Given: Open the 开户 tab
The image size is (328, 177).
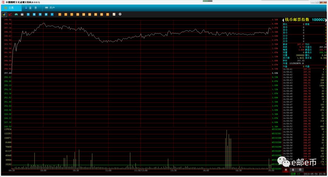Looking at the screenshot, I should (50, 8).
